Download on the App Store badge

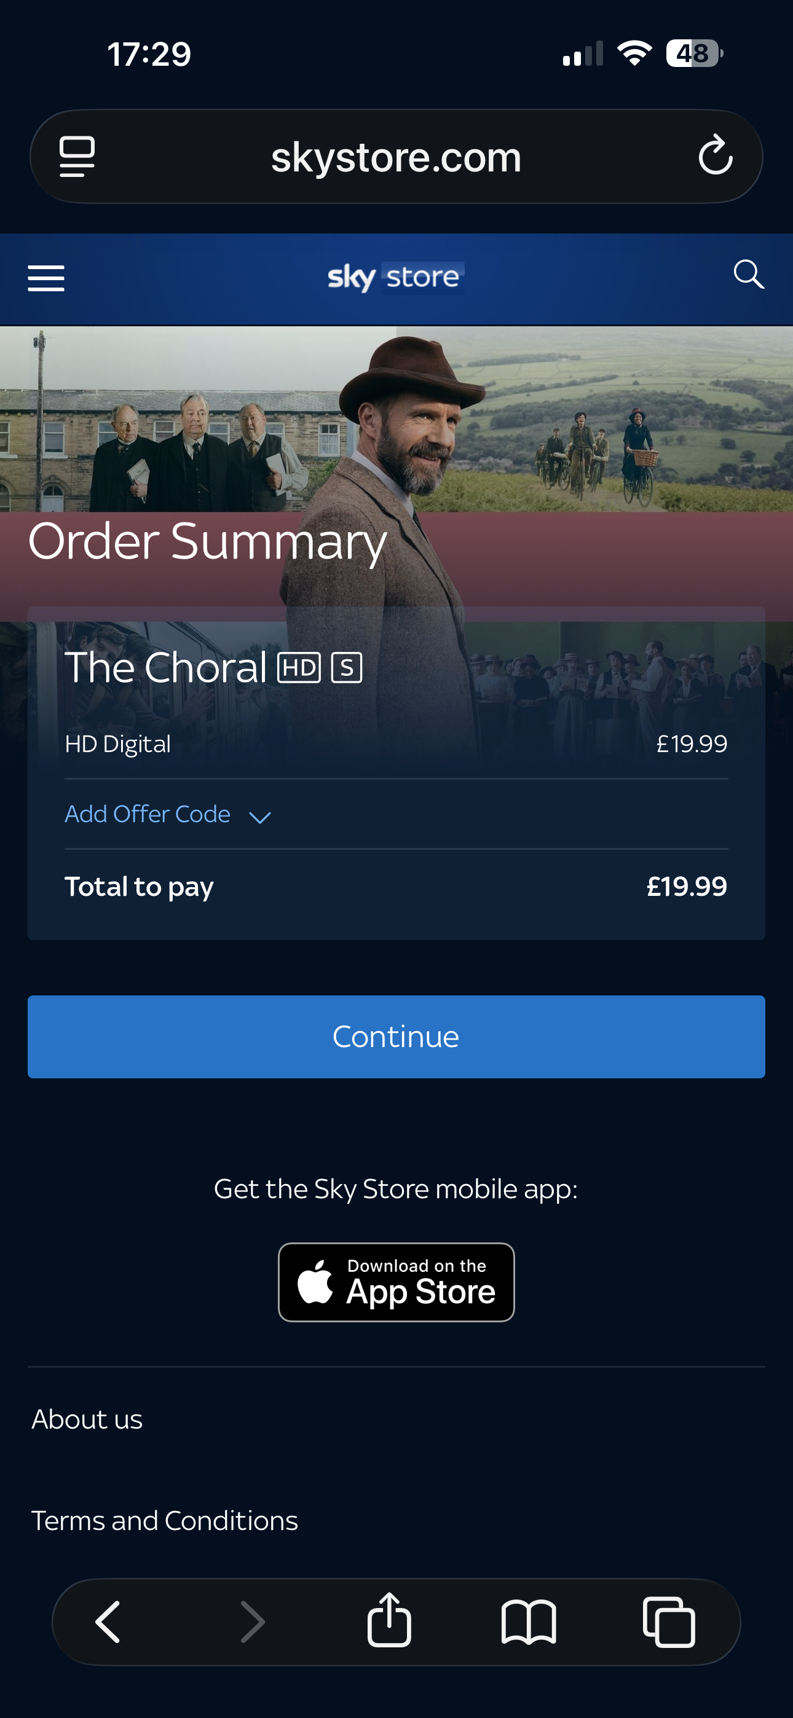coord(396,1282)
